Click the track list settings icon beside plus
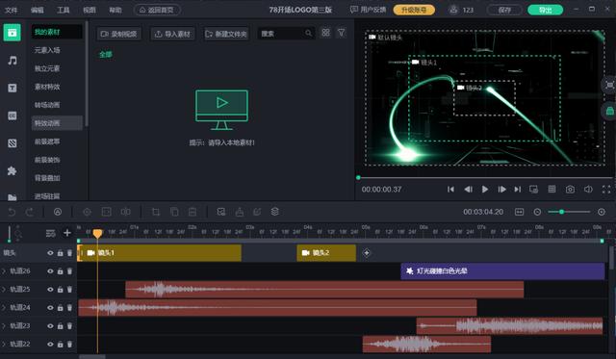This screenshot has height=359, width=616. [51, 233]
